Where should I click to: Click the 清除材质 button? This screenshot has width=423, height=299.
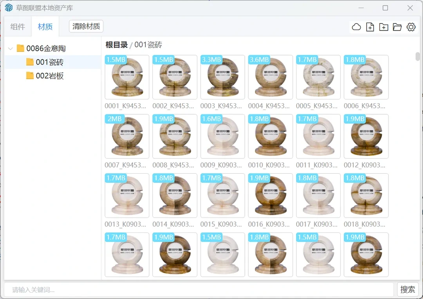tap(86, 26)
